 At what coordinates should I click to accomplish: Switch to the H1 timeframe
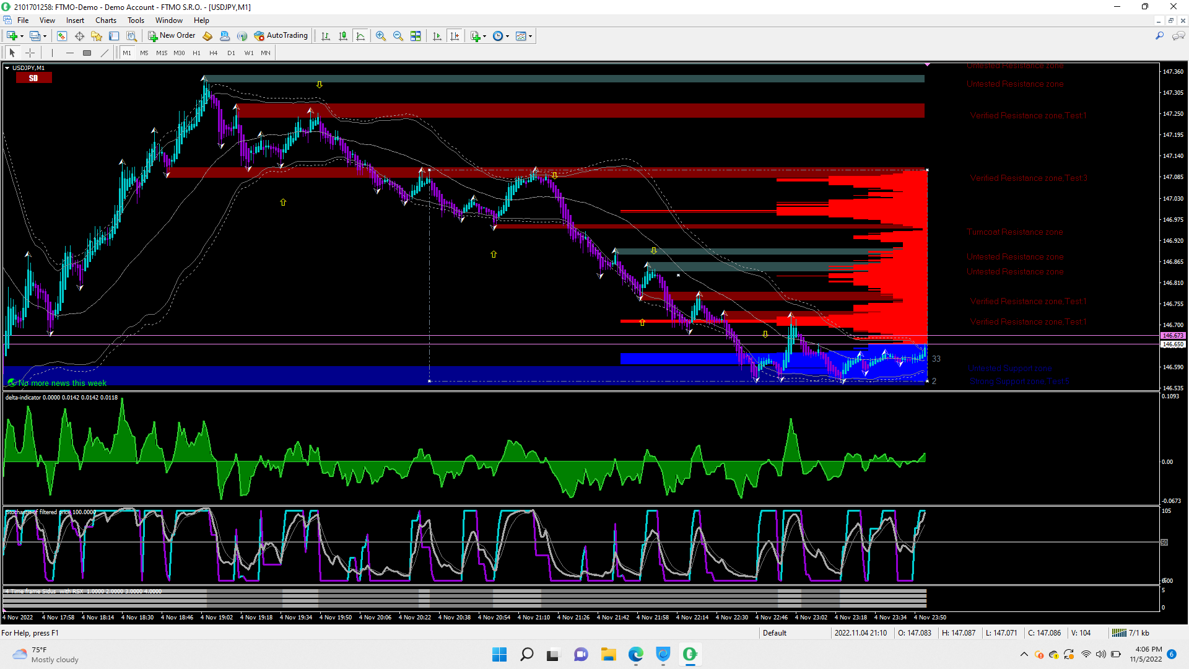[196, 53]
